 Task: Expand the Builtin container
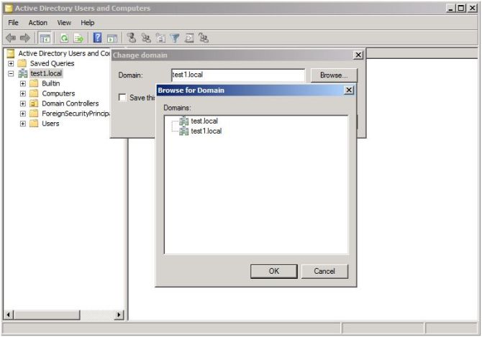[x=23, y=83]
